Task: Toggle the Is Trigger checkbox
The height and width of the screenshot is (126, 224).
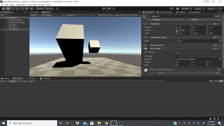Action: [177, 56]
